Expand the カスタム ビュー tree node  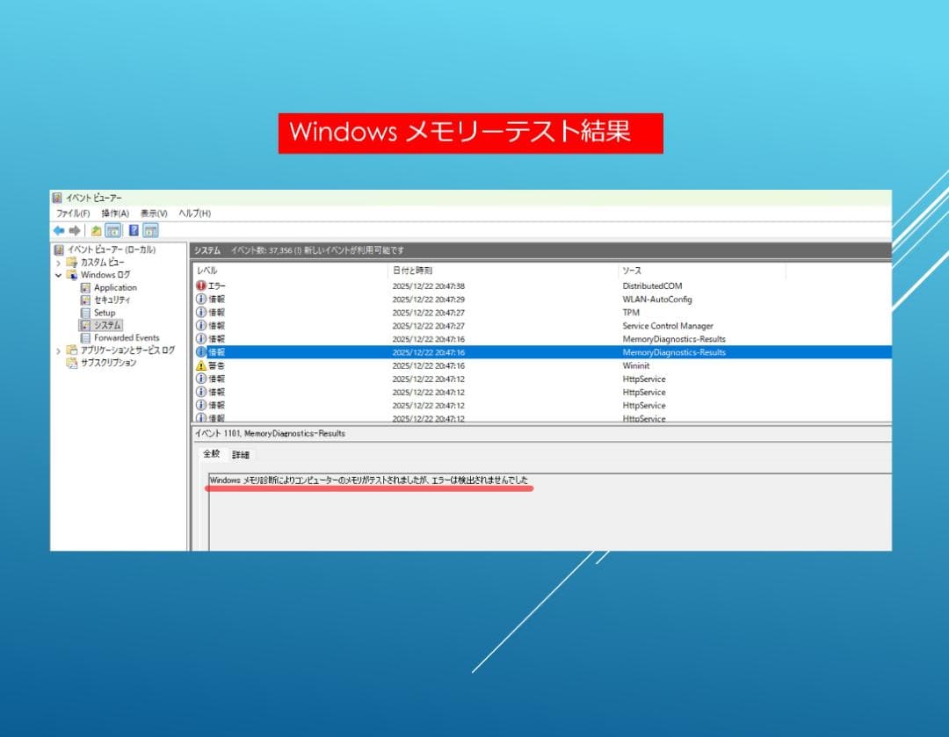[56, 261]
